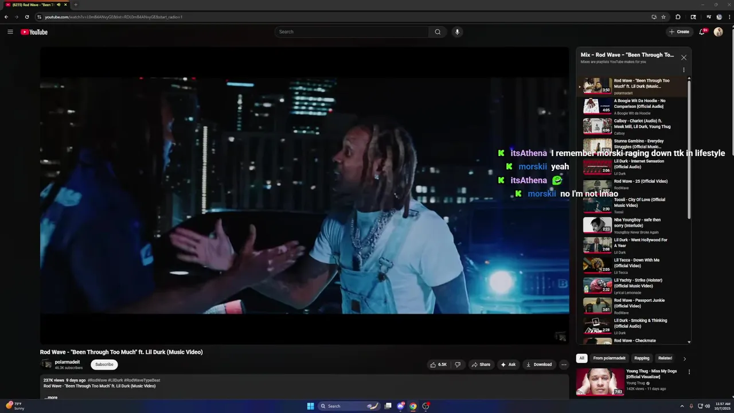Open polarmadeit channel name link
Viewport: 734px width, 413px height.
point(67,362)
